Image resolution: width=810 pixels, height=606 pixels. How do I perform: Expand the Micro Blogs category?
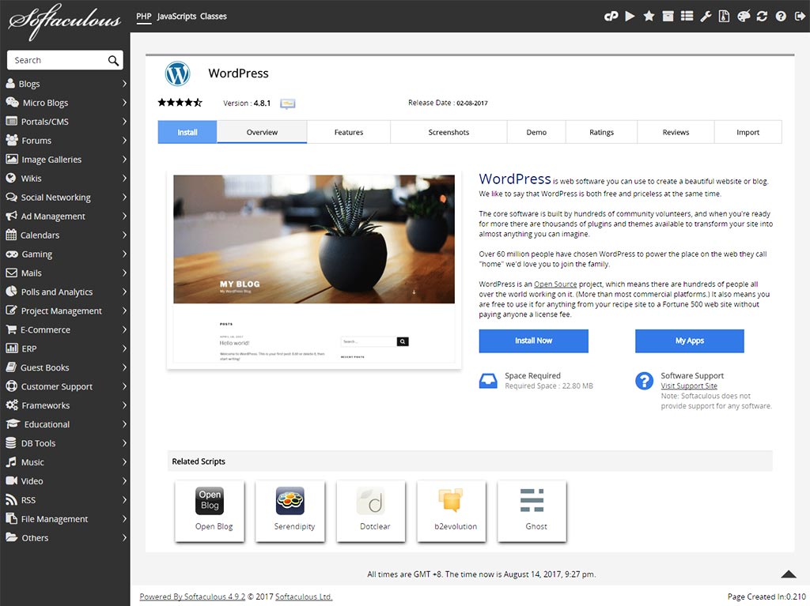pyautogui.click(x=65, y=103)
